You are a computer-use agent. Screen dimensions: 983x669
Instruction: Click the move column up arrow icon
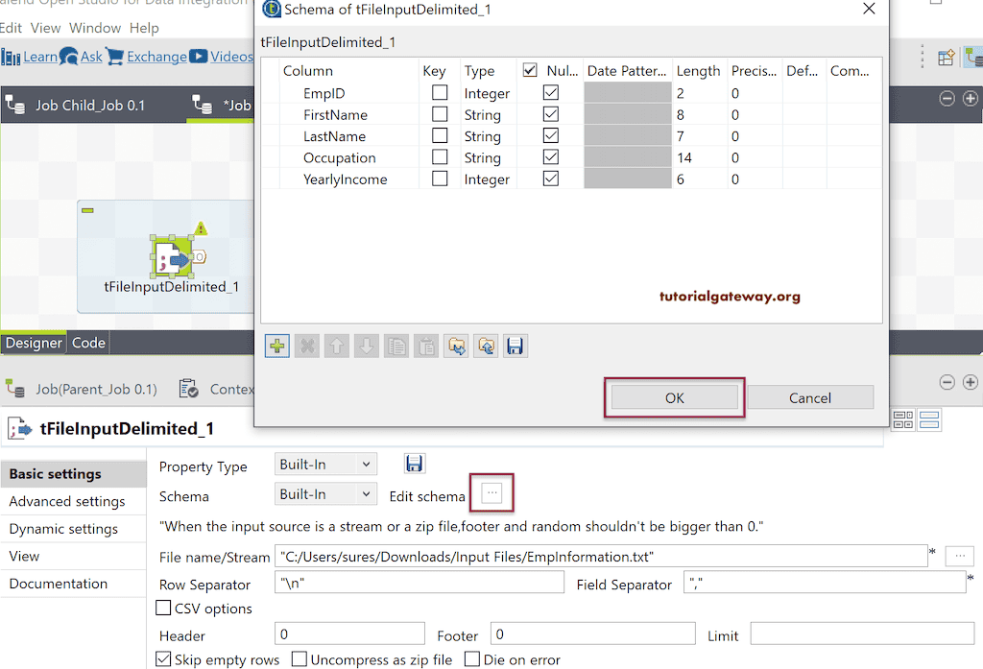point(336,346)
